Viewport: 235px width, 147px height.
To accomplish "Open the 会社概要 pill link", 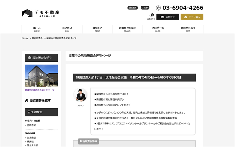I will coord(132,8).
